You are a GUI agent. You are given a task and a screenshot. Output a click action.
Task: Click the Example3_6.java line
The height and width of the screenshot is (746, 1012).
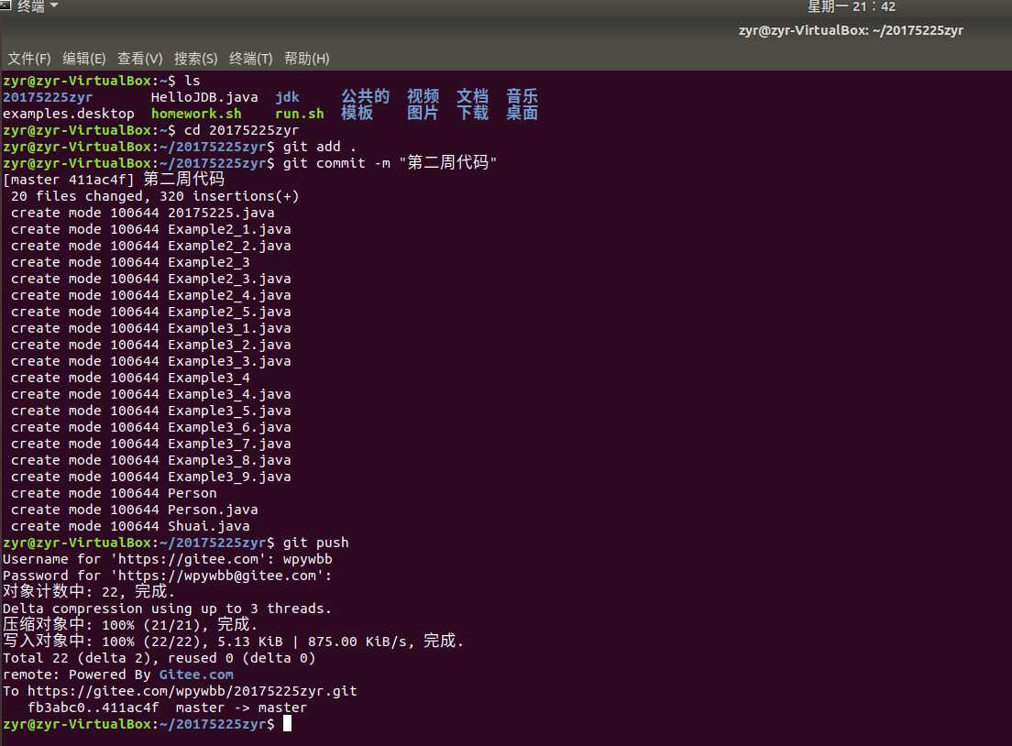point(151,427)
